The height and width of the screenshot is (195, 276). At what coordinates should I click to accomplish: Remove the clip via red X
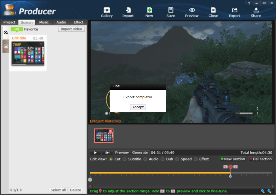click(111, 131)
